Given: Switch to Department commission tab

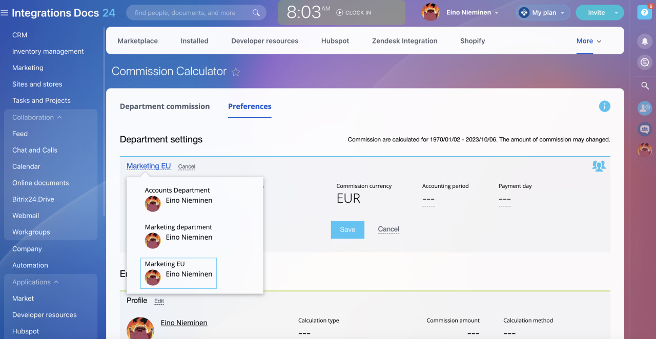Looking at the screenshot, I should [165, 107].
